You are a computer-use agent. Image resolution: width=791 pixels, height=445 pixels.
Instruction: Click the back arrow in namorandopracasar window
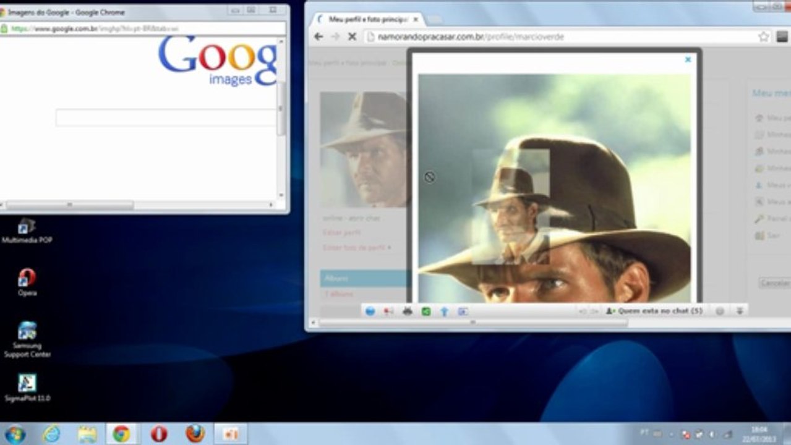click(x=319, y=36)
